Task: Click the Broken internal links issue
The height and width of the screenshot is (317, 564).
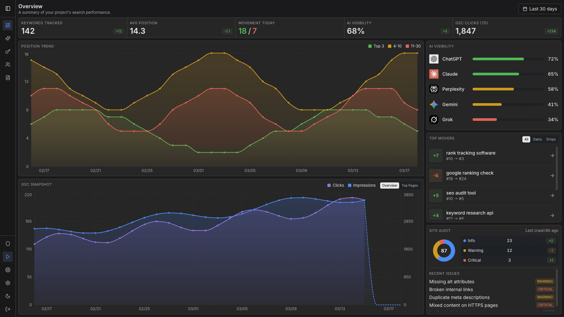Action: [x=451, y=289]
